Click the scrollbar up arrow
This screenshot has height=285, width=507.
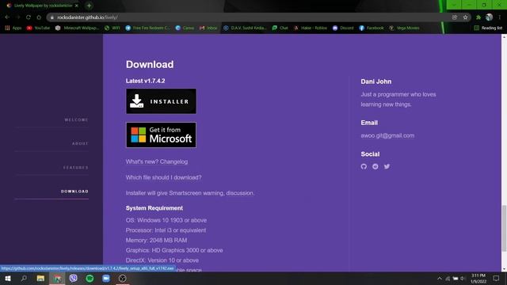tap(504, 37)
